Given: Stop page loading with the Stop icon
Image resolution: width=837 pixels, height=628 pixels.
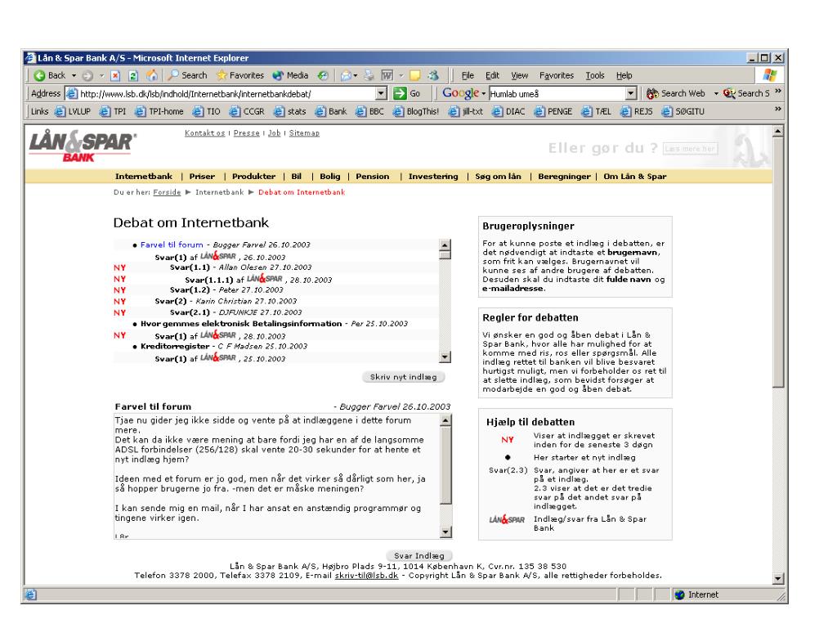Looking at the screenshot, I should click(115, 76).
